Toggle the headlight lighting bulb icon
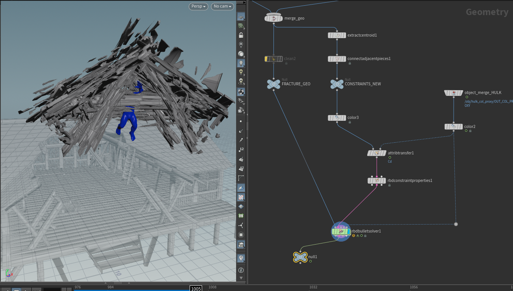This screenshot has width=513, height=291. click(x=241, y=63)
